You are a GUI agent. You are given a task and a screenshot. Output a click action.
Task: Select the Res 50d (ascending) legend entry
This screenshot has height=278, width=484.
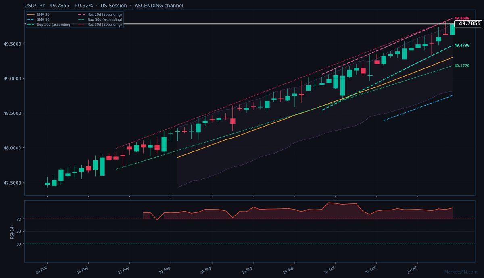point(100,25)
